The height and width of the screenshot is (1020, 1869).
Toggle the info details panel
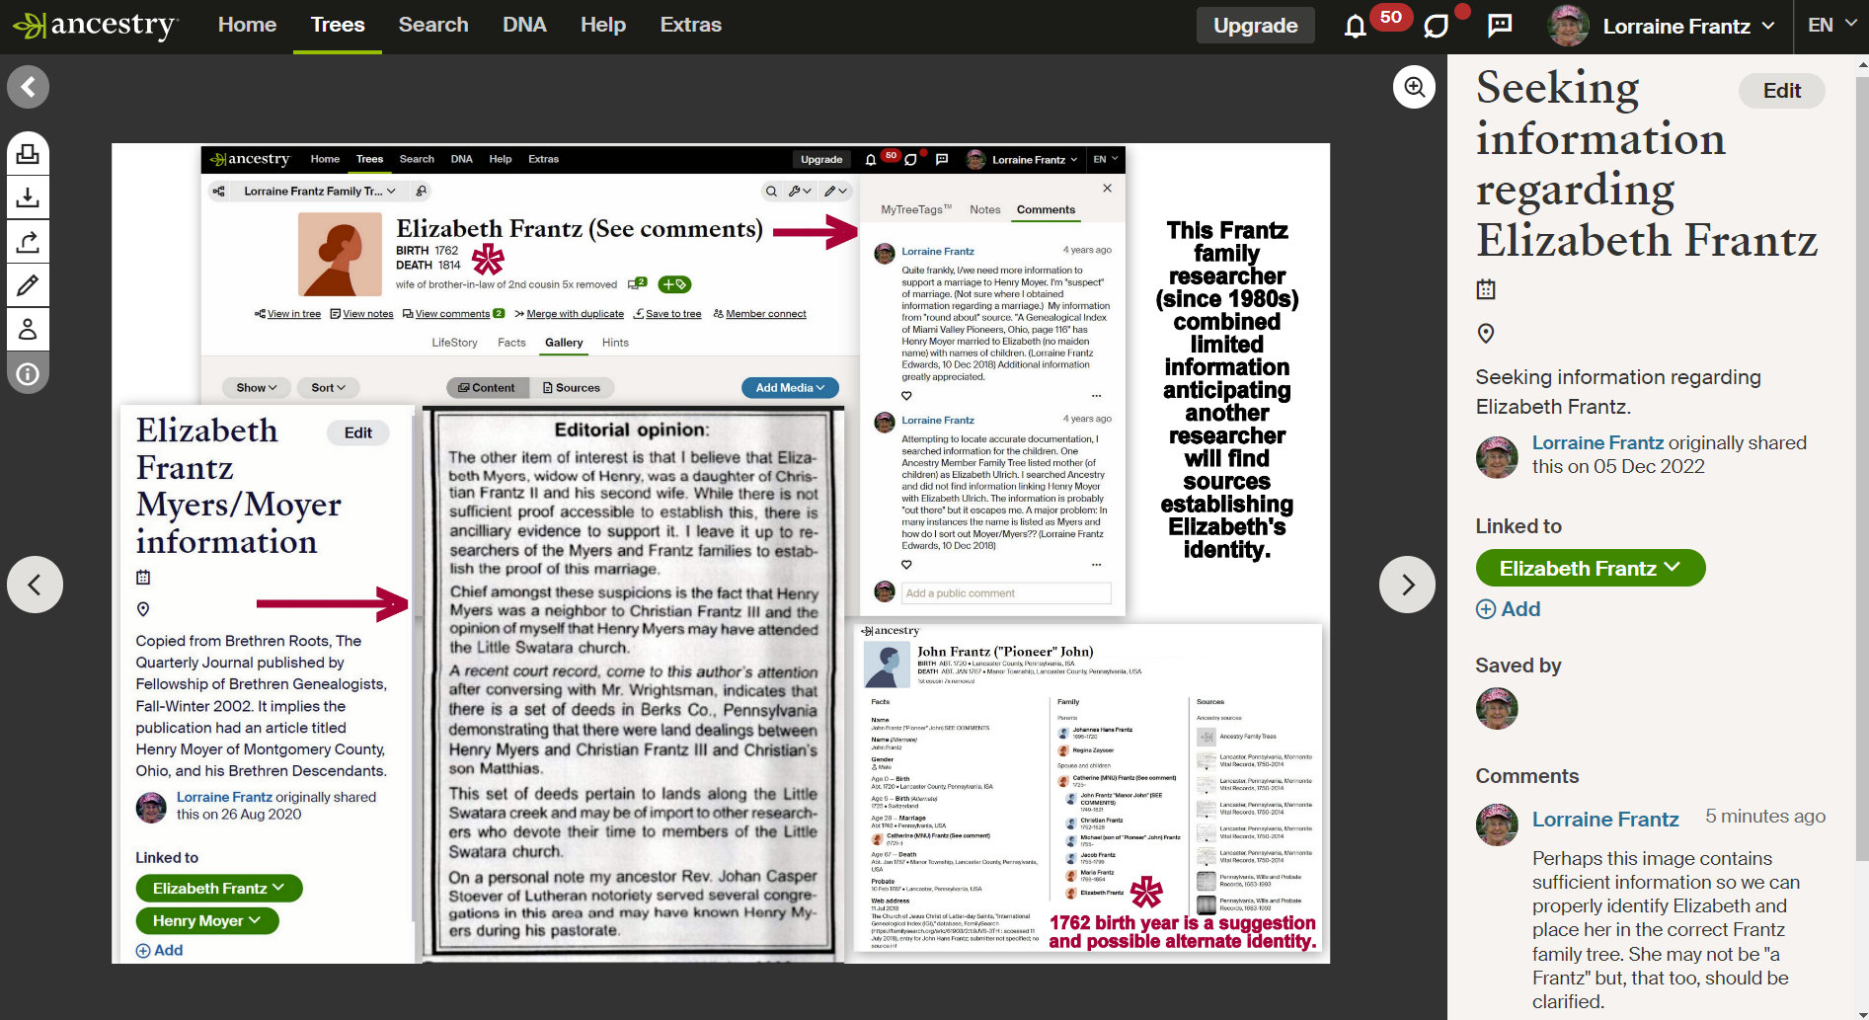28,373
